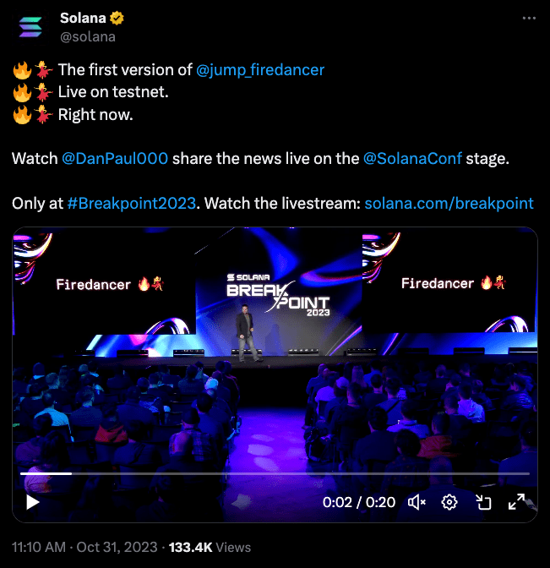This screenshot has width=550, height=568.
Task: Open the @SolanaConf mention link
Action: pos(412,159)
